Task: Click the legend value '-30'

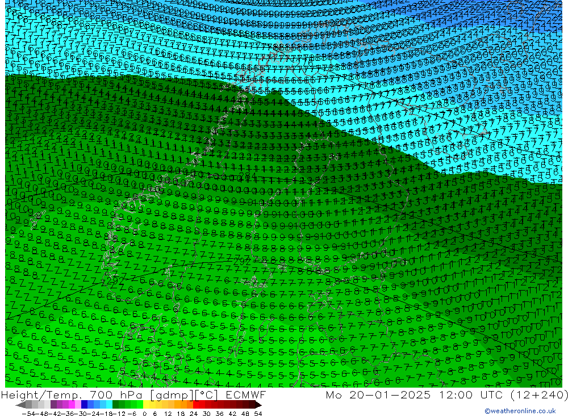Action: tap(81, 414)
